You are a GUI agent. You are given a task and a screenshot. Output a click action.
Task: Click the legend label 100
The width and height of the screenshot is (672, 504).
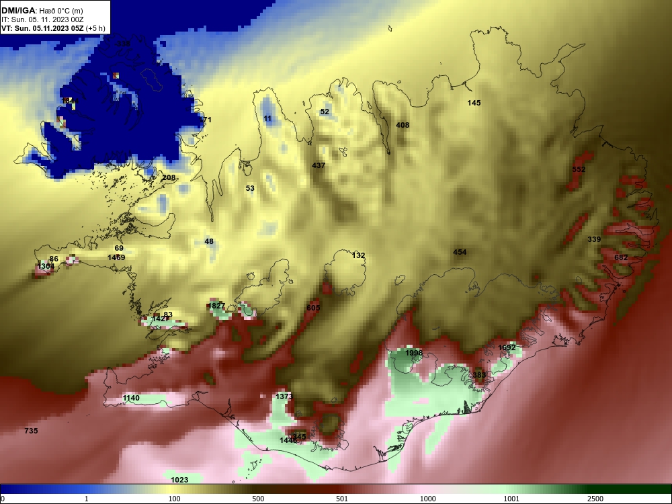click(174, 499)
